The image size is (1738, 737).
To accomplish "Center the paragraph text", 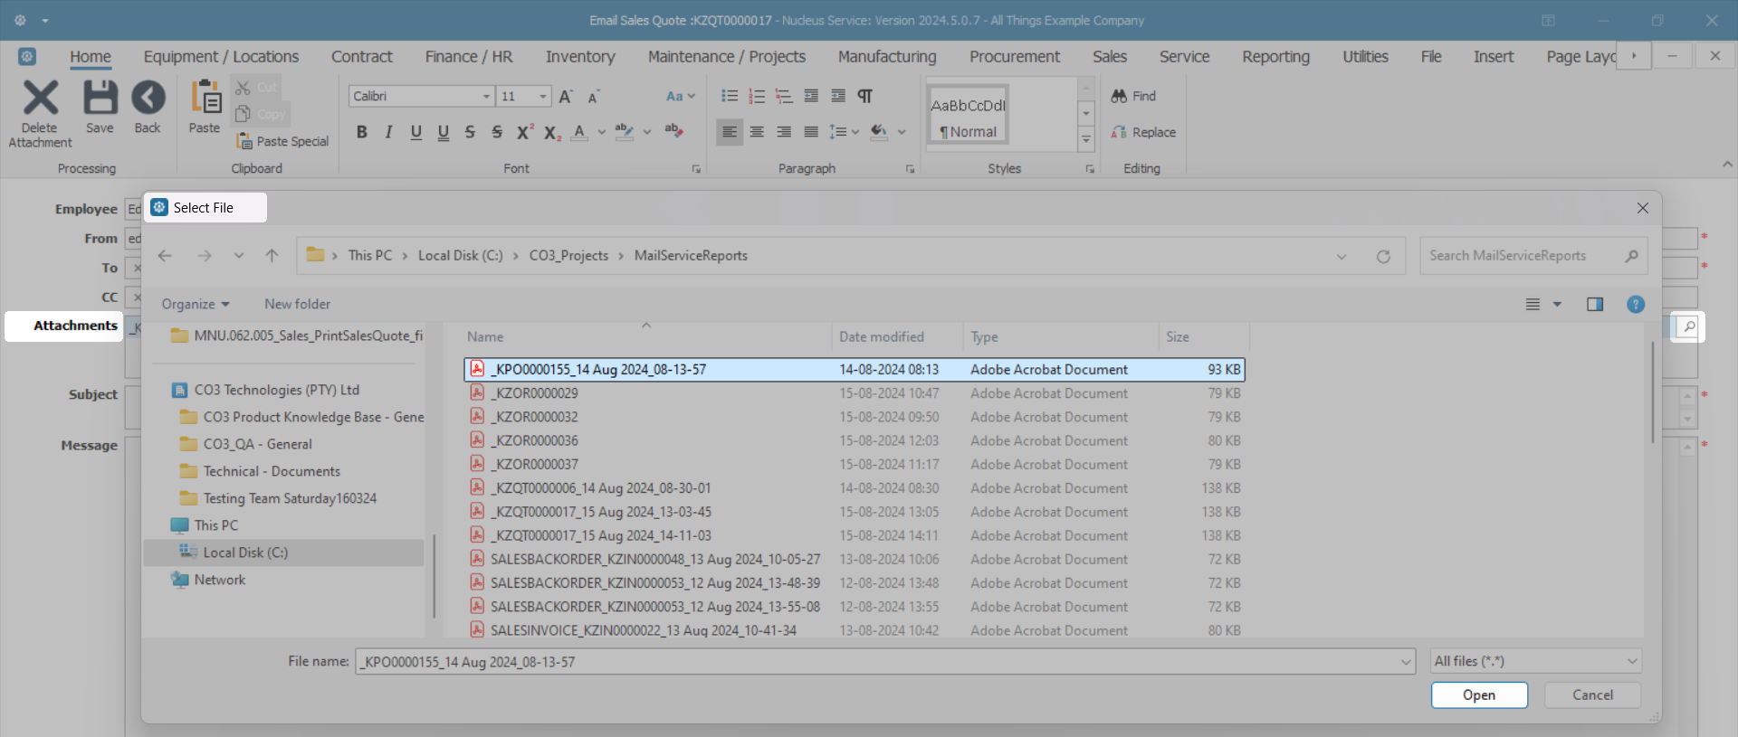I will pos(757,132).
